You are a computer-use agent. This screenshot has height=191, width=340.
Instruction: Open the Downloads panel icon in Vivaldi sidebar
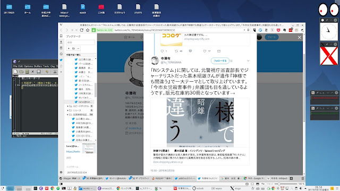(61, 42)
